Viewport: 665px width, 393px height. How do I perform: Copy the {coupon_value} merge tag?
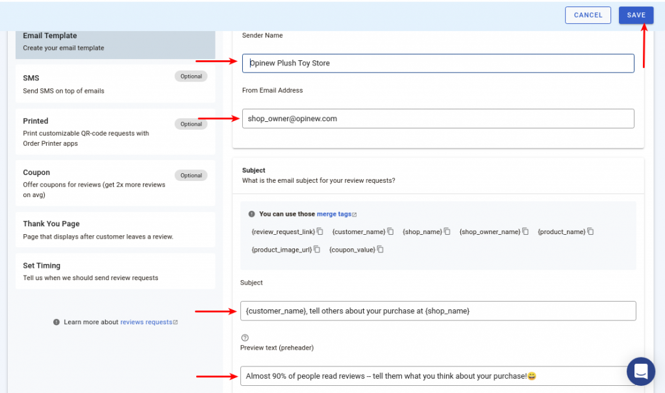[381, 249]
